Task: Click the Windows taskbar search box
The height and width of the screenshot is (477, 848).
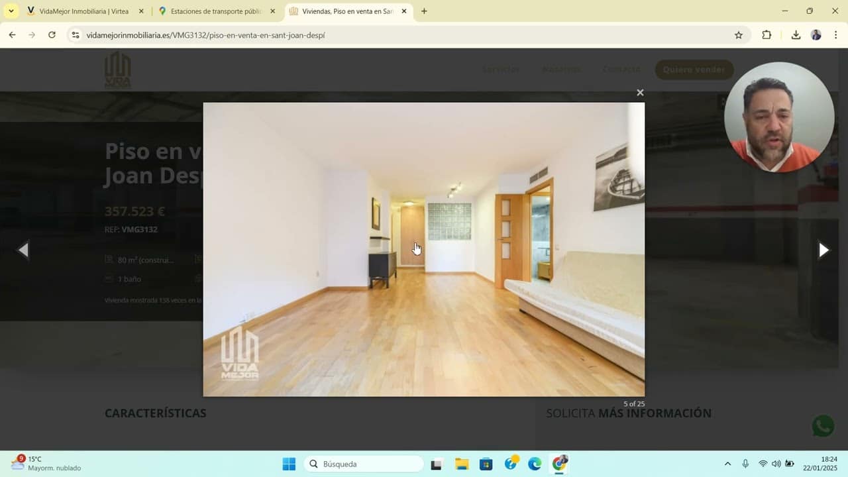Action: tap(364, 464)
